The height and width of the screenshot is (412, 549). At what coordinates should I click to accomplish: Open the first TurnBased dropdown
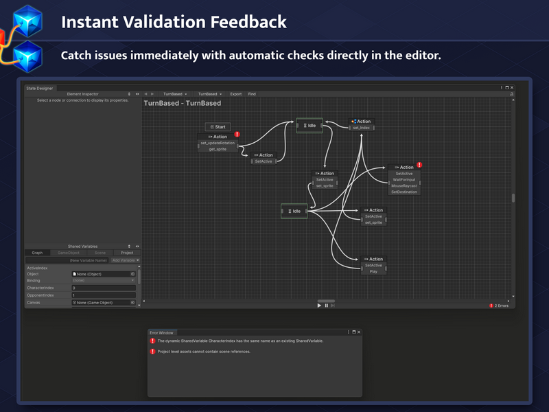pos(175,94)
